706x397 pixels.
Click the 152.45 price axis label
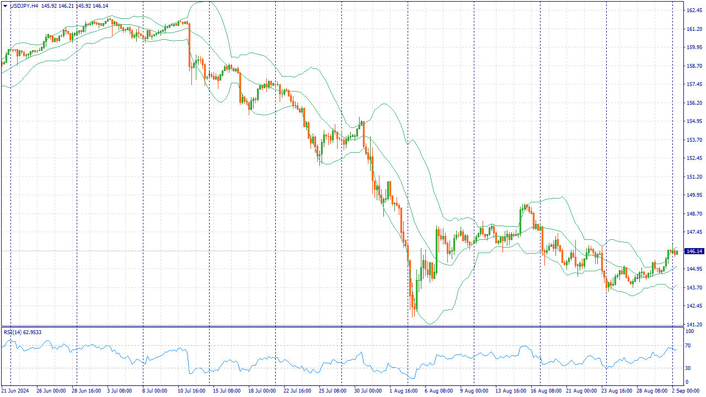tap(693, 158)
